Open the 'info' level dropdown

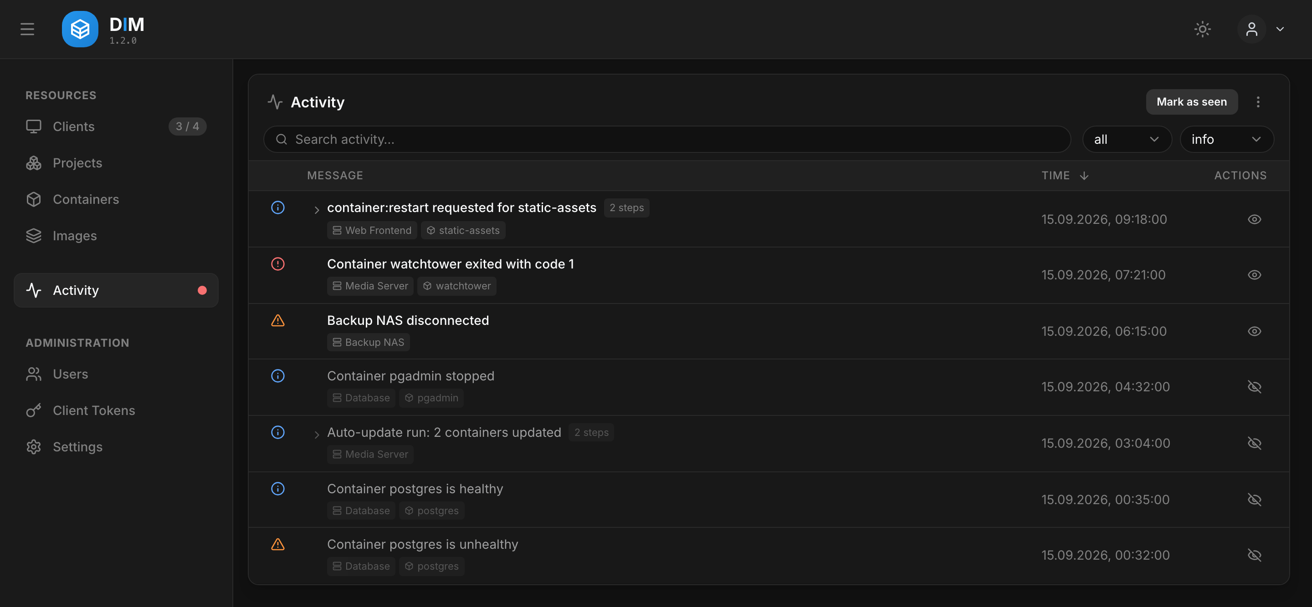tap(1226, 139)
